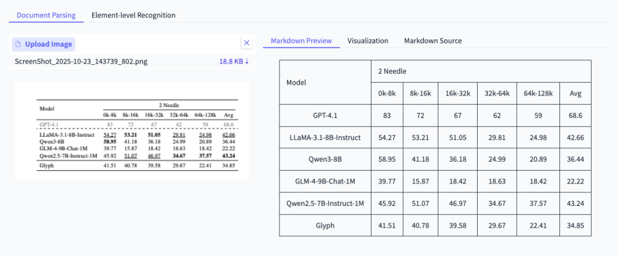Click the 37.57 cell in Qwen2.5 row
Image resolution: width=618 pixels, height=256 pixels.
[x=538, y=203]
